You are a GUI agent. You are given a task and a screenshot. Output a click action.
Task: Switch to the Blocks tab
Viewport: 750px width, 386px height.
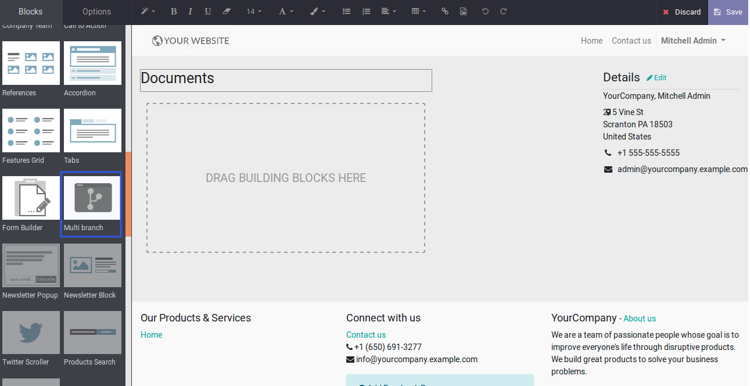click(31, 12)
